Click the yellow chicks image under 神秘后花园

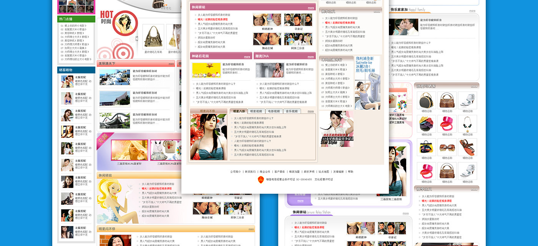(206, 70)
